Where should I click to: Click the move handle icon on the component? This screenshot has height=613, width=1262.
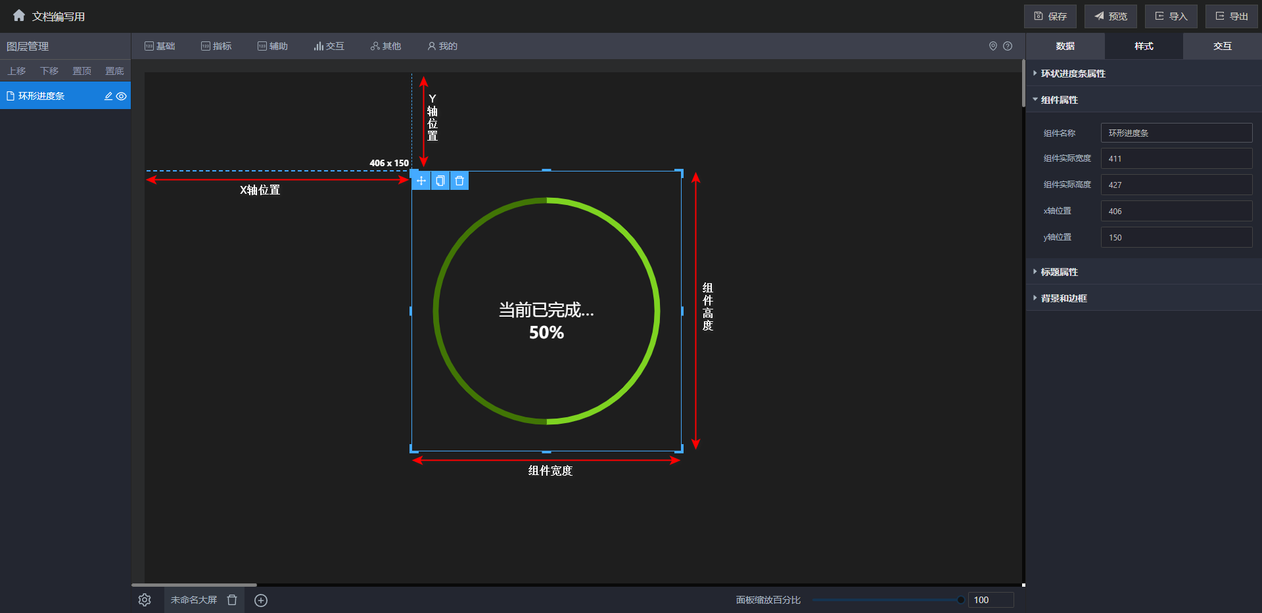pyautogui.click(x=421, y=181)
